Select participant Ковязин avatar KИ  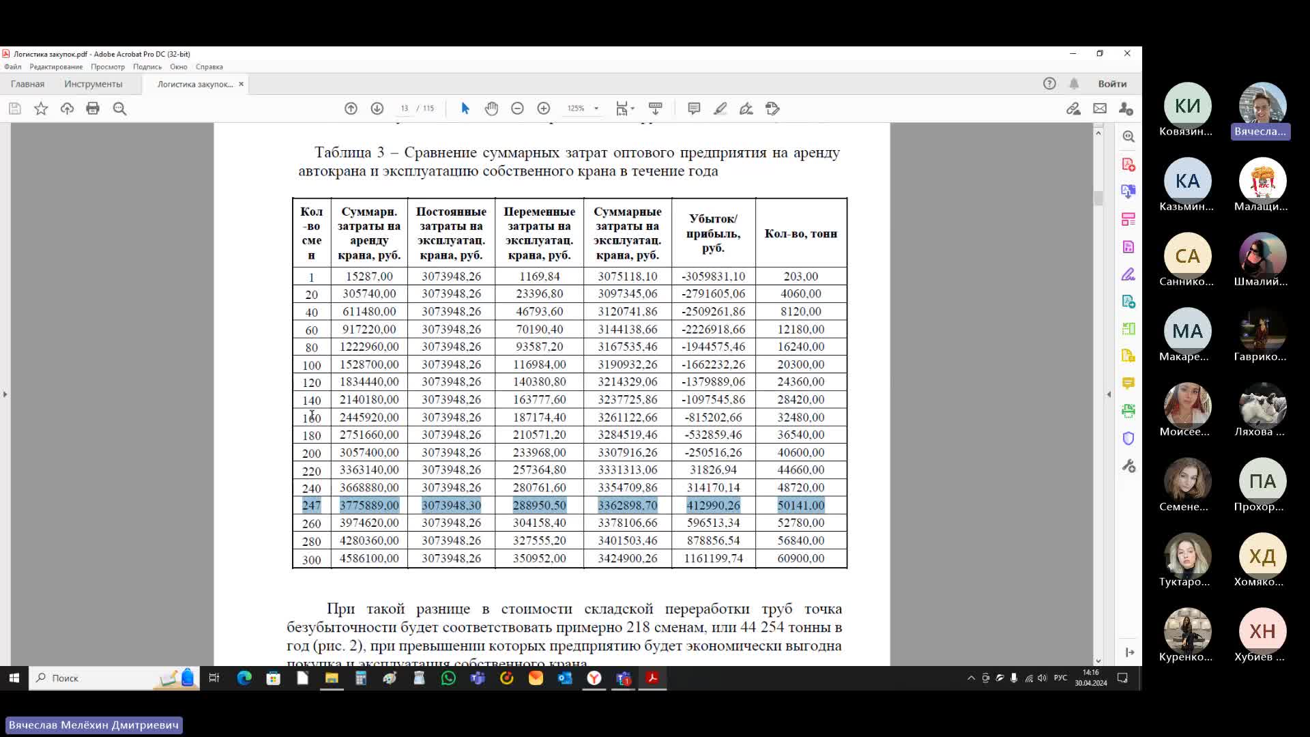[x=1187, y=106]
